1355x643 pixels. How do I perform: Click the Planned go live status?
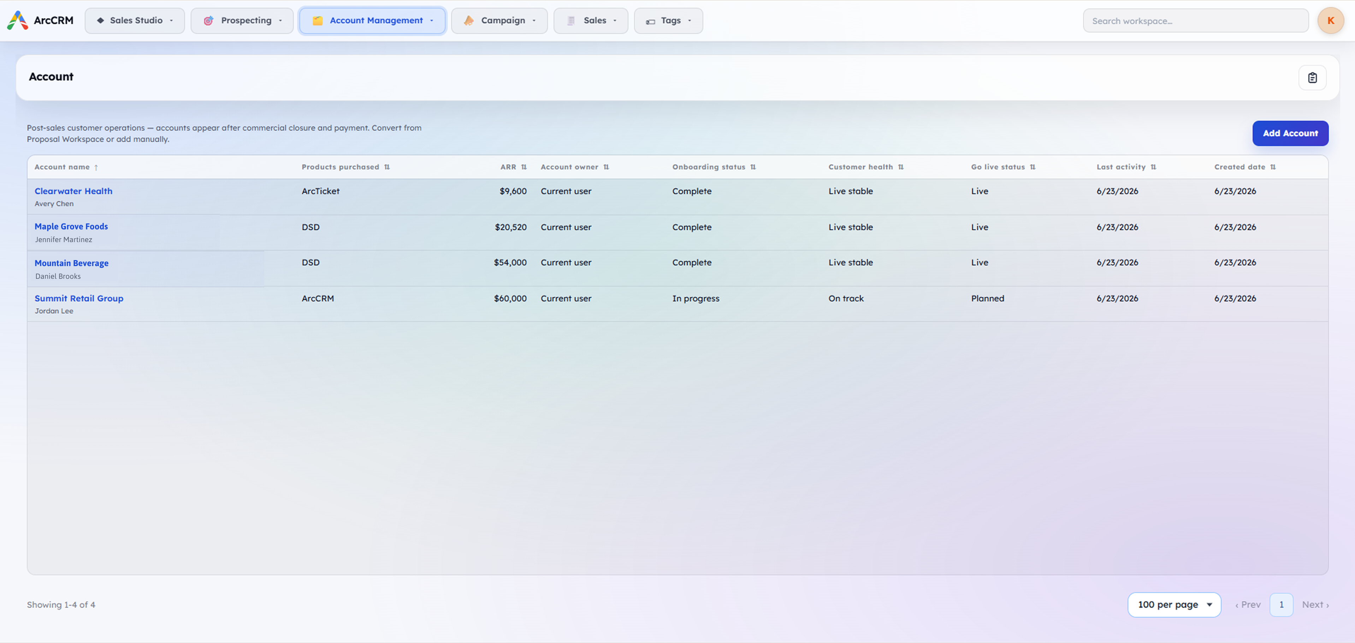pyautogui.click(x=987, y=299)
